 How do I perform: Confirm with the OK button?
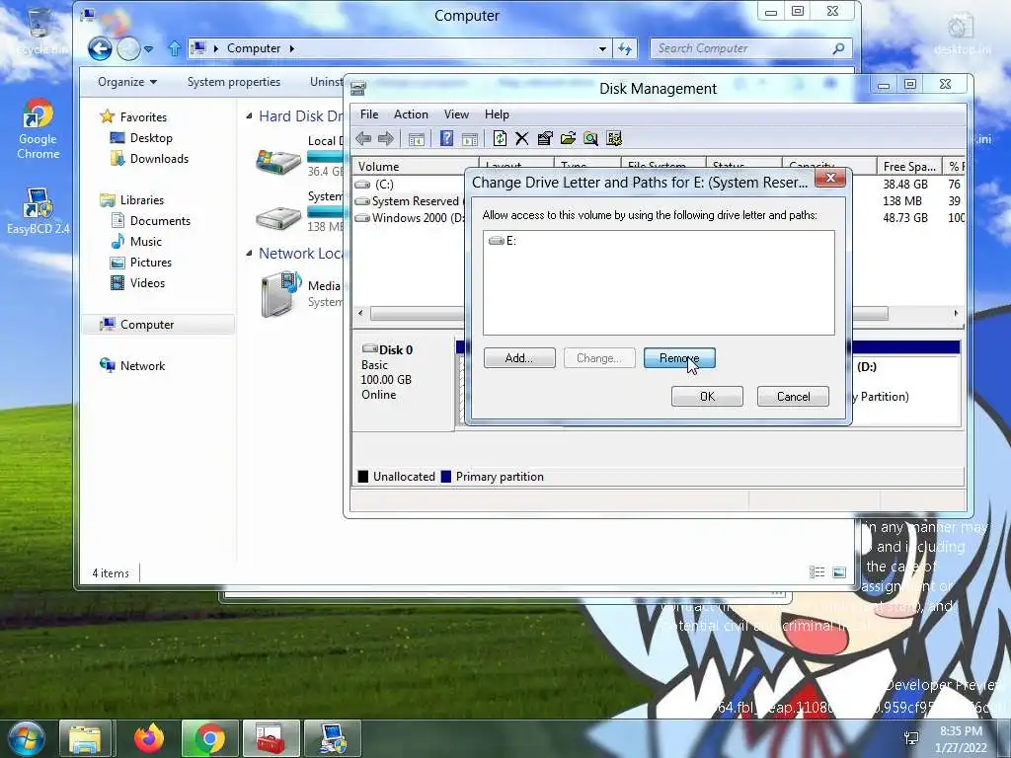(x=707, y=397)
